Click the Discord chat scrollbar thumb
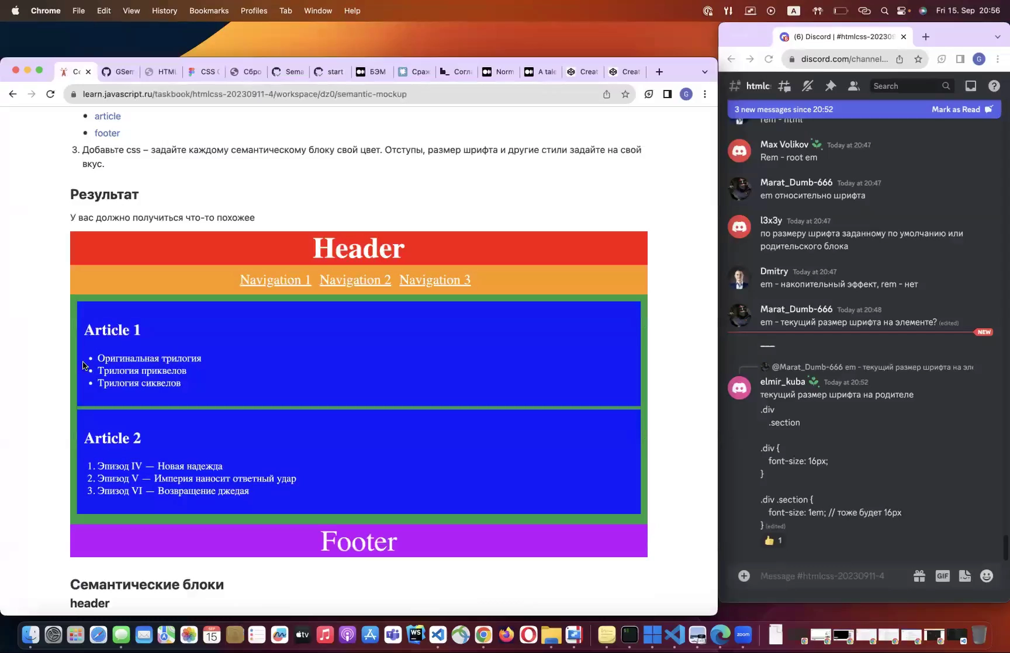This screenshot has width=1010, height=653. point(1005,548)
